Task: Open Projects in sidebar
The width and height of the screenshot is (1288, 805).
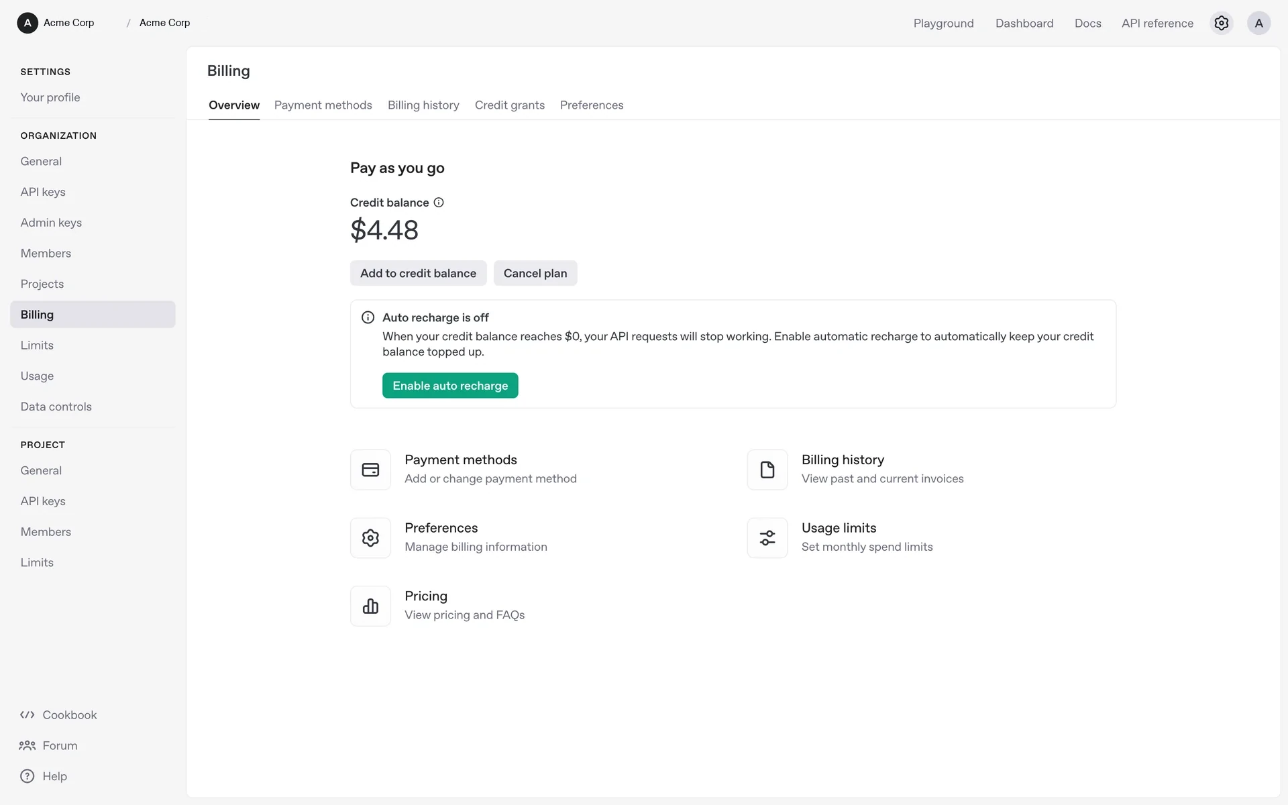Action: (93, 284)
